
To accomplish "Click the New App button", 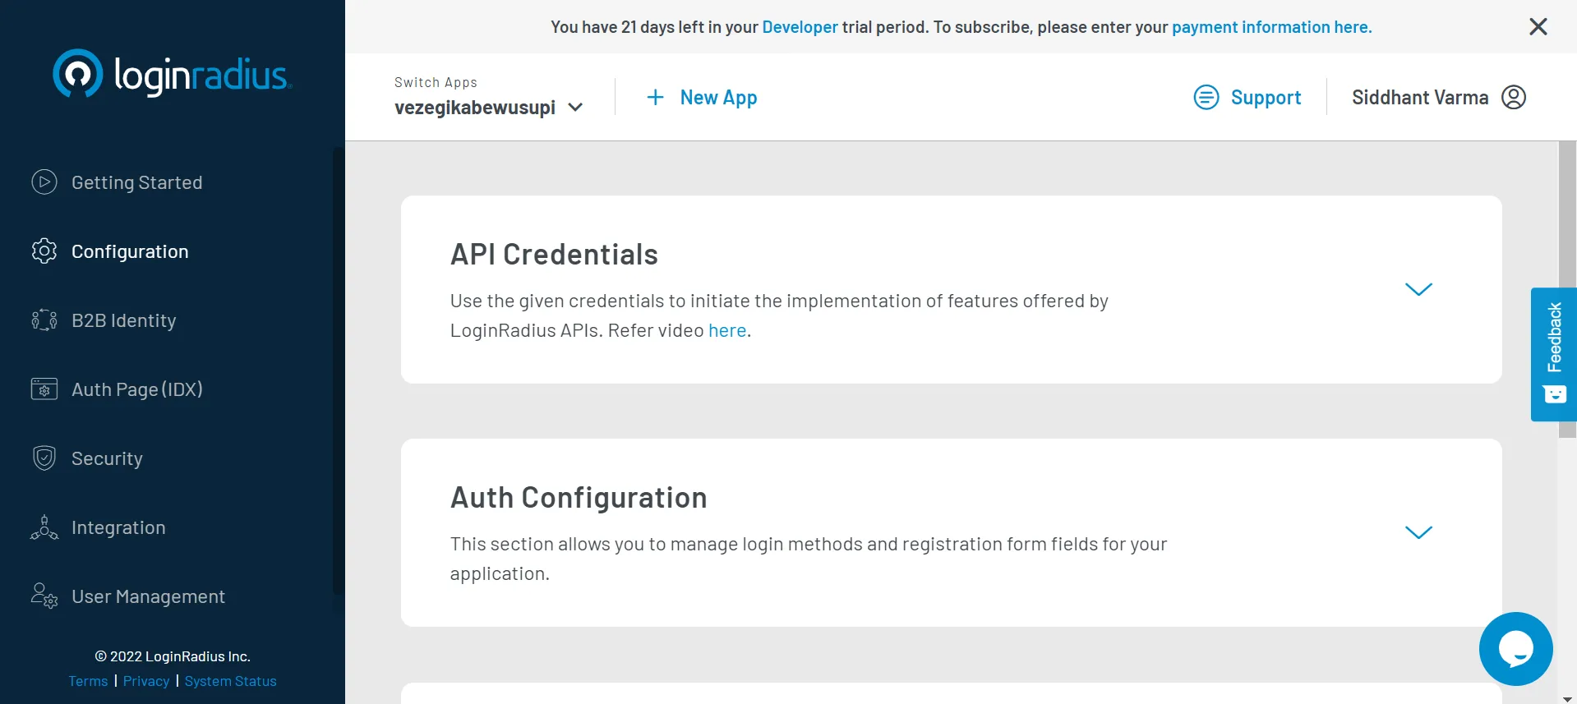I will click(702, 98).
